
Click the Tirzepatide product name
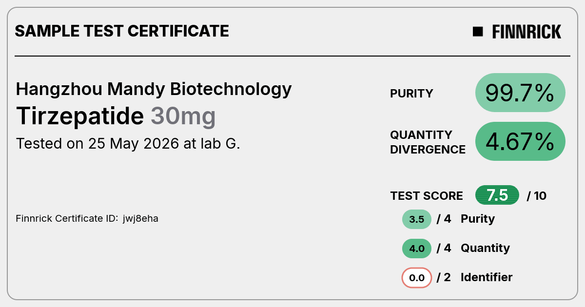click(80, 116)
